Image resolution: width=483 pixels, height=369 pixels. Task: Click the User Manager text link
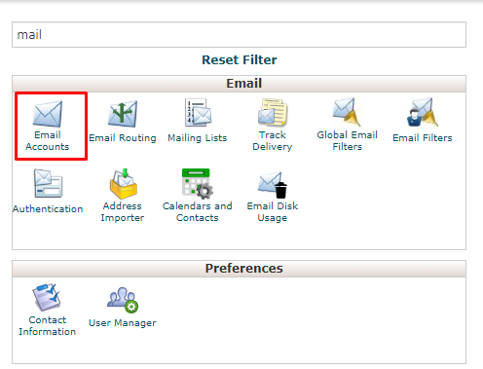[123, 323]
